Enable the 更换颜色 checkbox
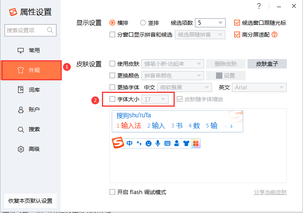Image resolution: width=303 pixels, height=213 pixels. point(112,76)
